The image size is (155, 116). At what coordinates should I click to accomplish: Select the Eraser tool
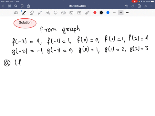[32, 13]
